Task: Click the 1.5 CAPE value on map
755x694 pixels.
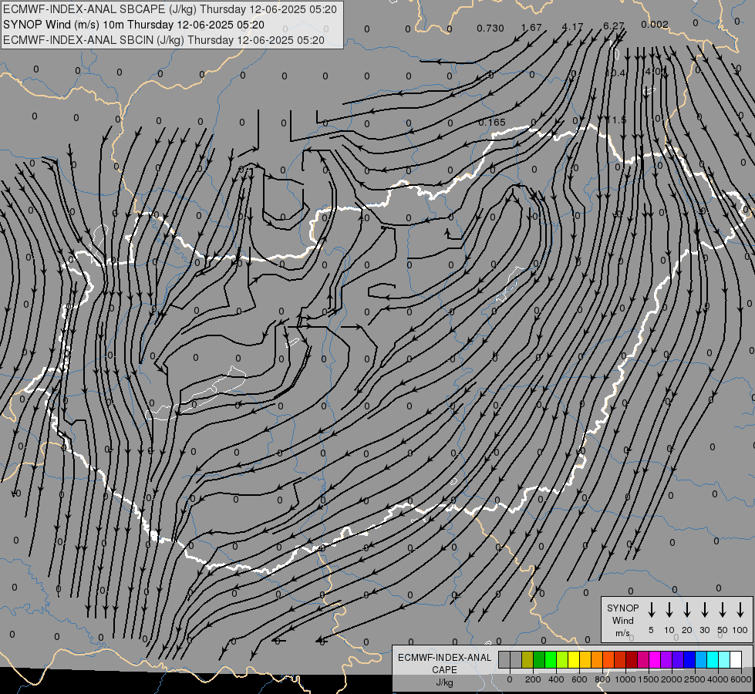Action: pos(619,120)
